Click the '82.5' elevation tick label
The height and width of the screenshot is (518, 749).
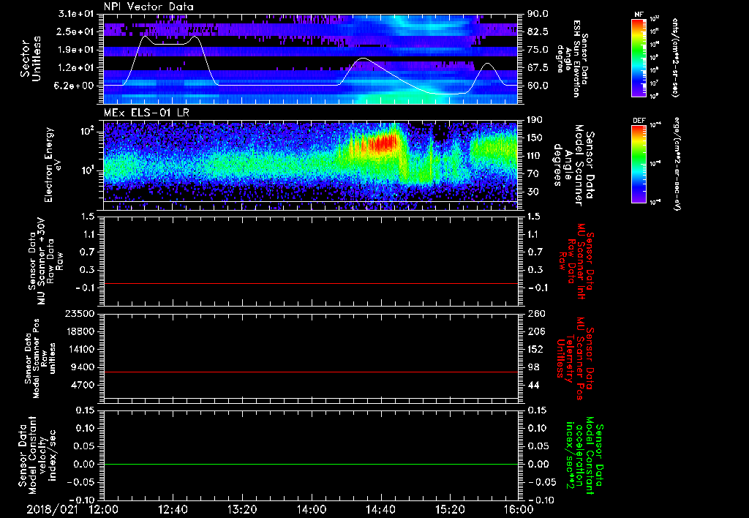(x=538, y=31)
